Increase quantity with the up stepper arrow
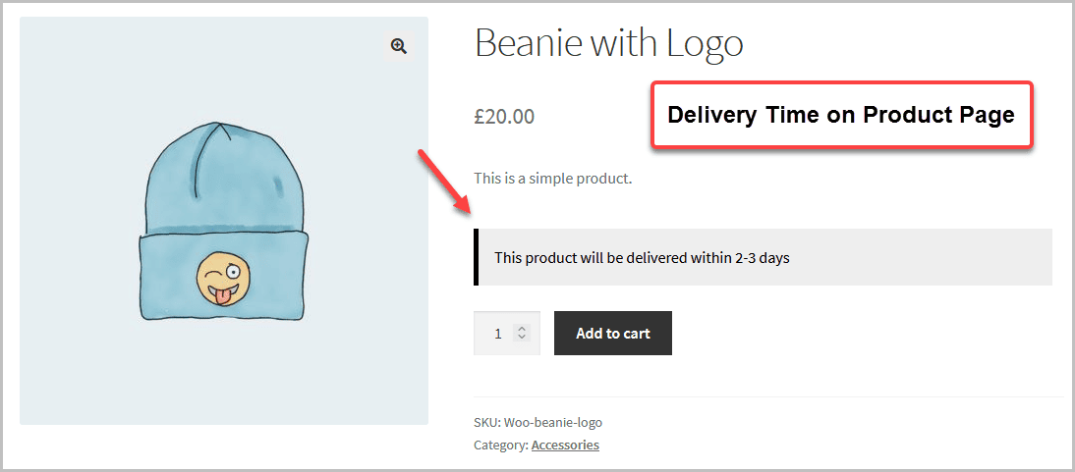The width and height of the screenshot is (1075, 472). coord(522,328)
